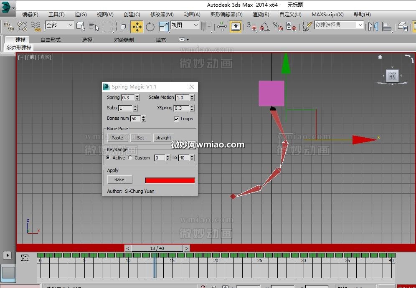Select the Select and Move tool
Screen dimensions: 416x288
coord(137,27)
